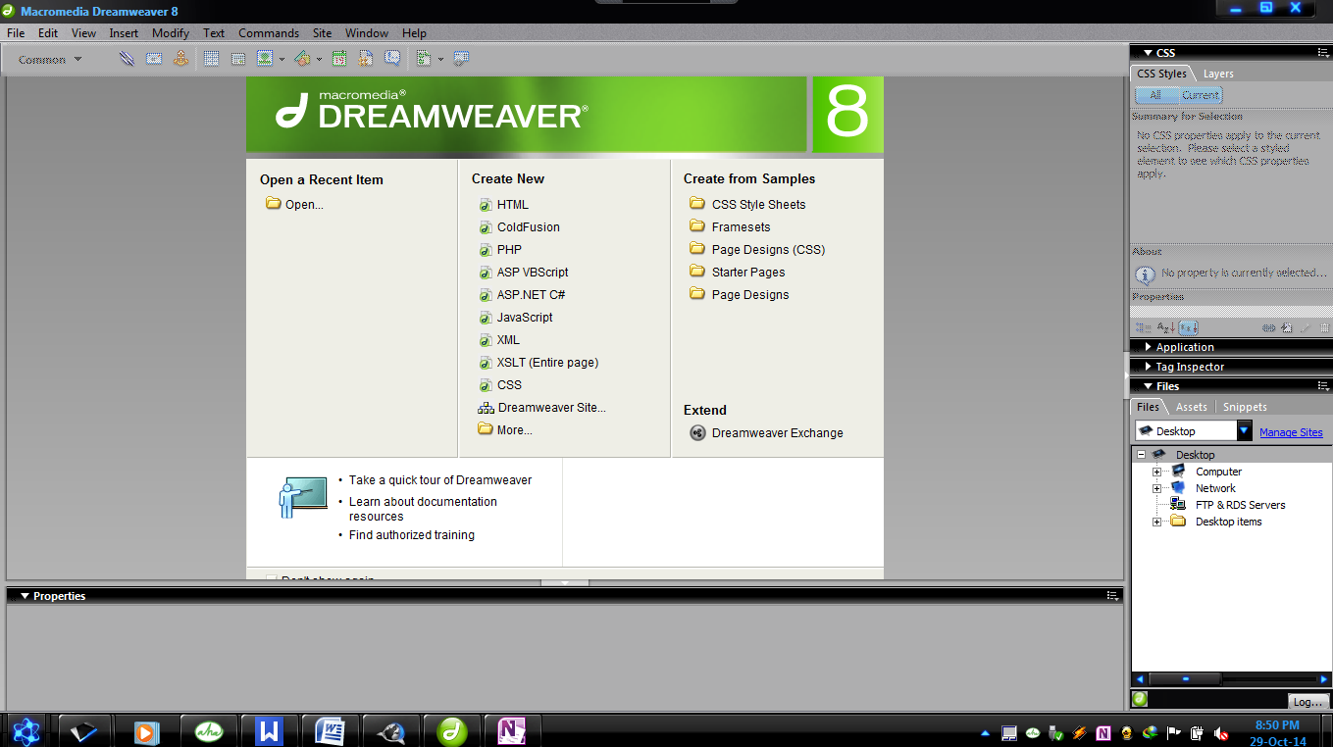The image size is (1333, 747).
Task: Expand the Network tree node
Action: [1156, 488]
